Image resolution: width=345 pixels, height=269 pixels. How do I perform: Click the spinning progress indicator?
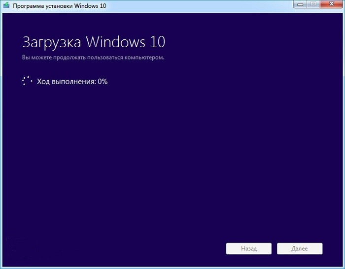(x=27, y=81)
